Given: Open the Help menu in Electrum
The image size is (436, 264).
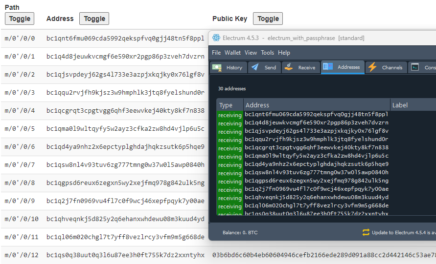Looking at the screenshot, I should pyautogui.click(x=284, y=53).
